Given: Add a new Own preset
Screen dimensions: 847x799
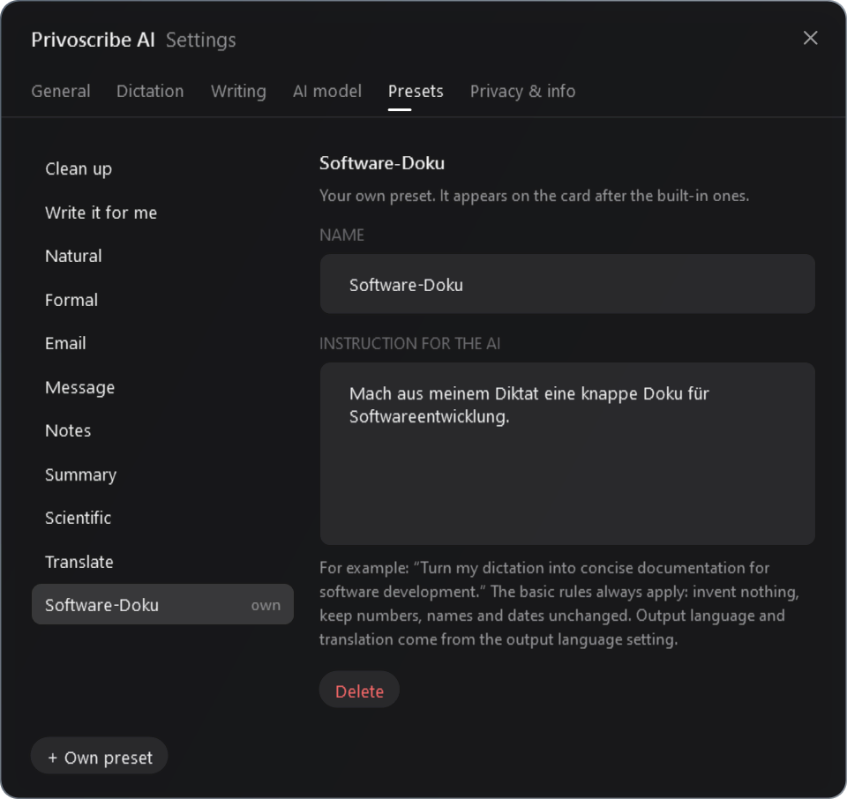Looking at the screenshot, I should (100, 756).
